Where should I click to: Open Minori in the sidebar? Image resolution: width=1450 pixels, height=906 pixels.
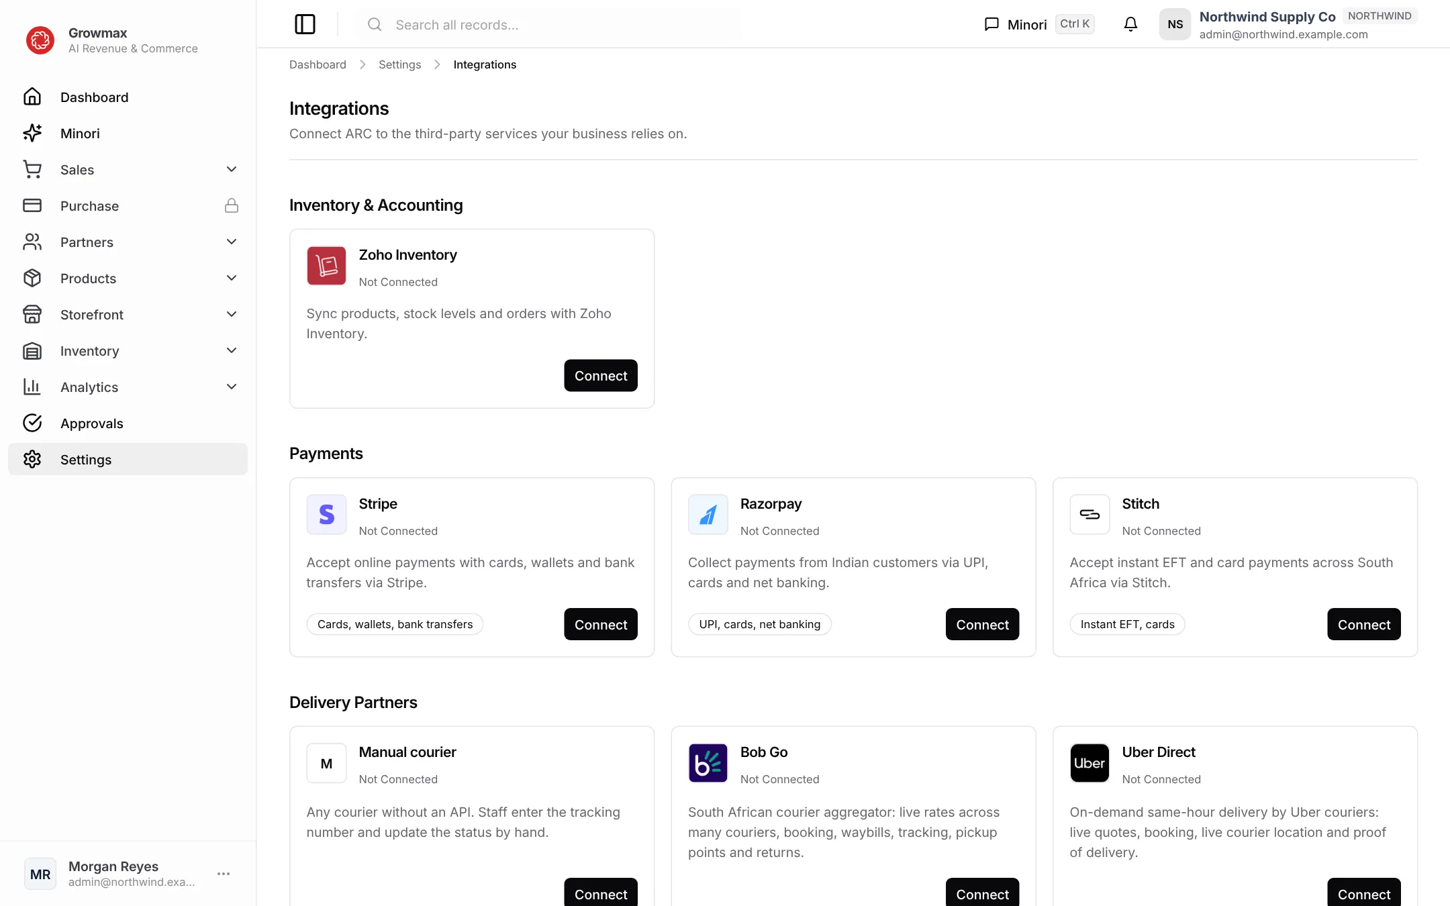128,133
